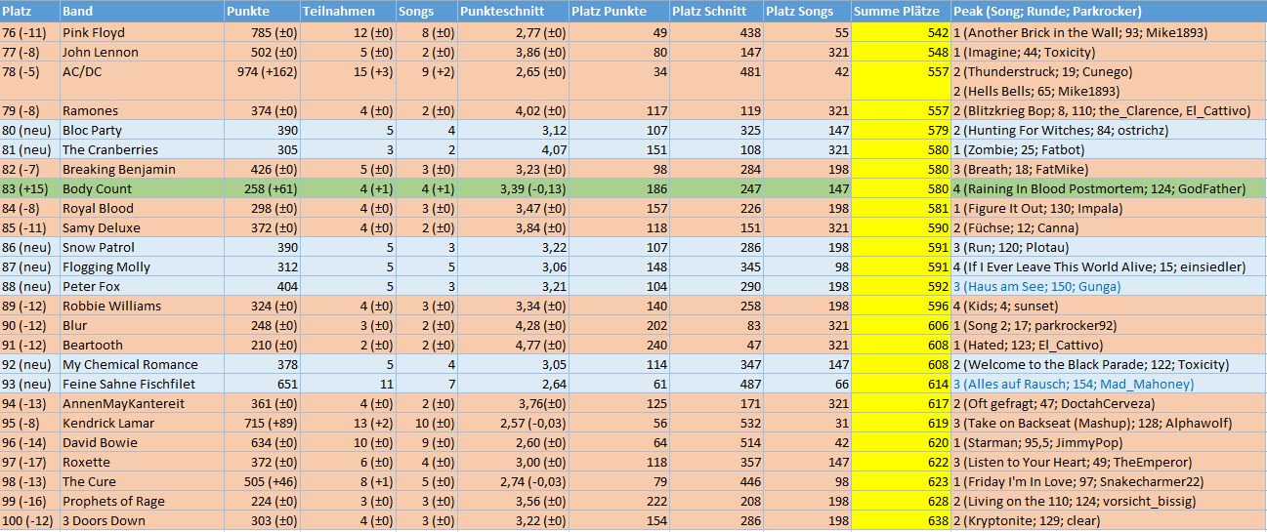Screen dimensions: 1267x532
Task: Select the 'Royal Blood' band cell
Action: point(141,208)
